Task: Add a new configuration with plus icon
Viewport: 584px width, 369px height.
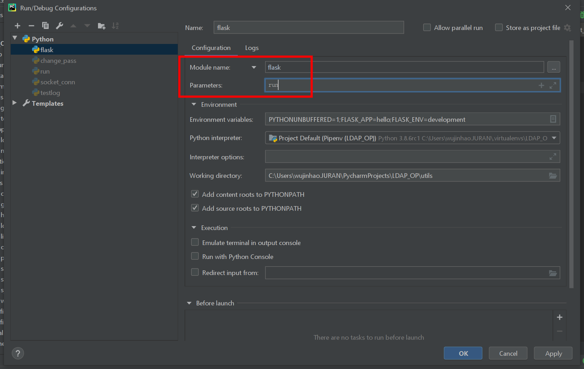Action: coord(18,26)
